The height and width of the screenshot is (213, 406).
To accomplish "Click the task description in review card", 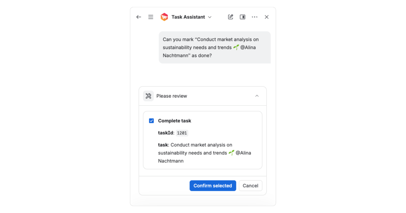I will point(205,153).
